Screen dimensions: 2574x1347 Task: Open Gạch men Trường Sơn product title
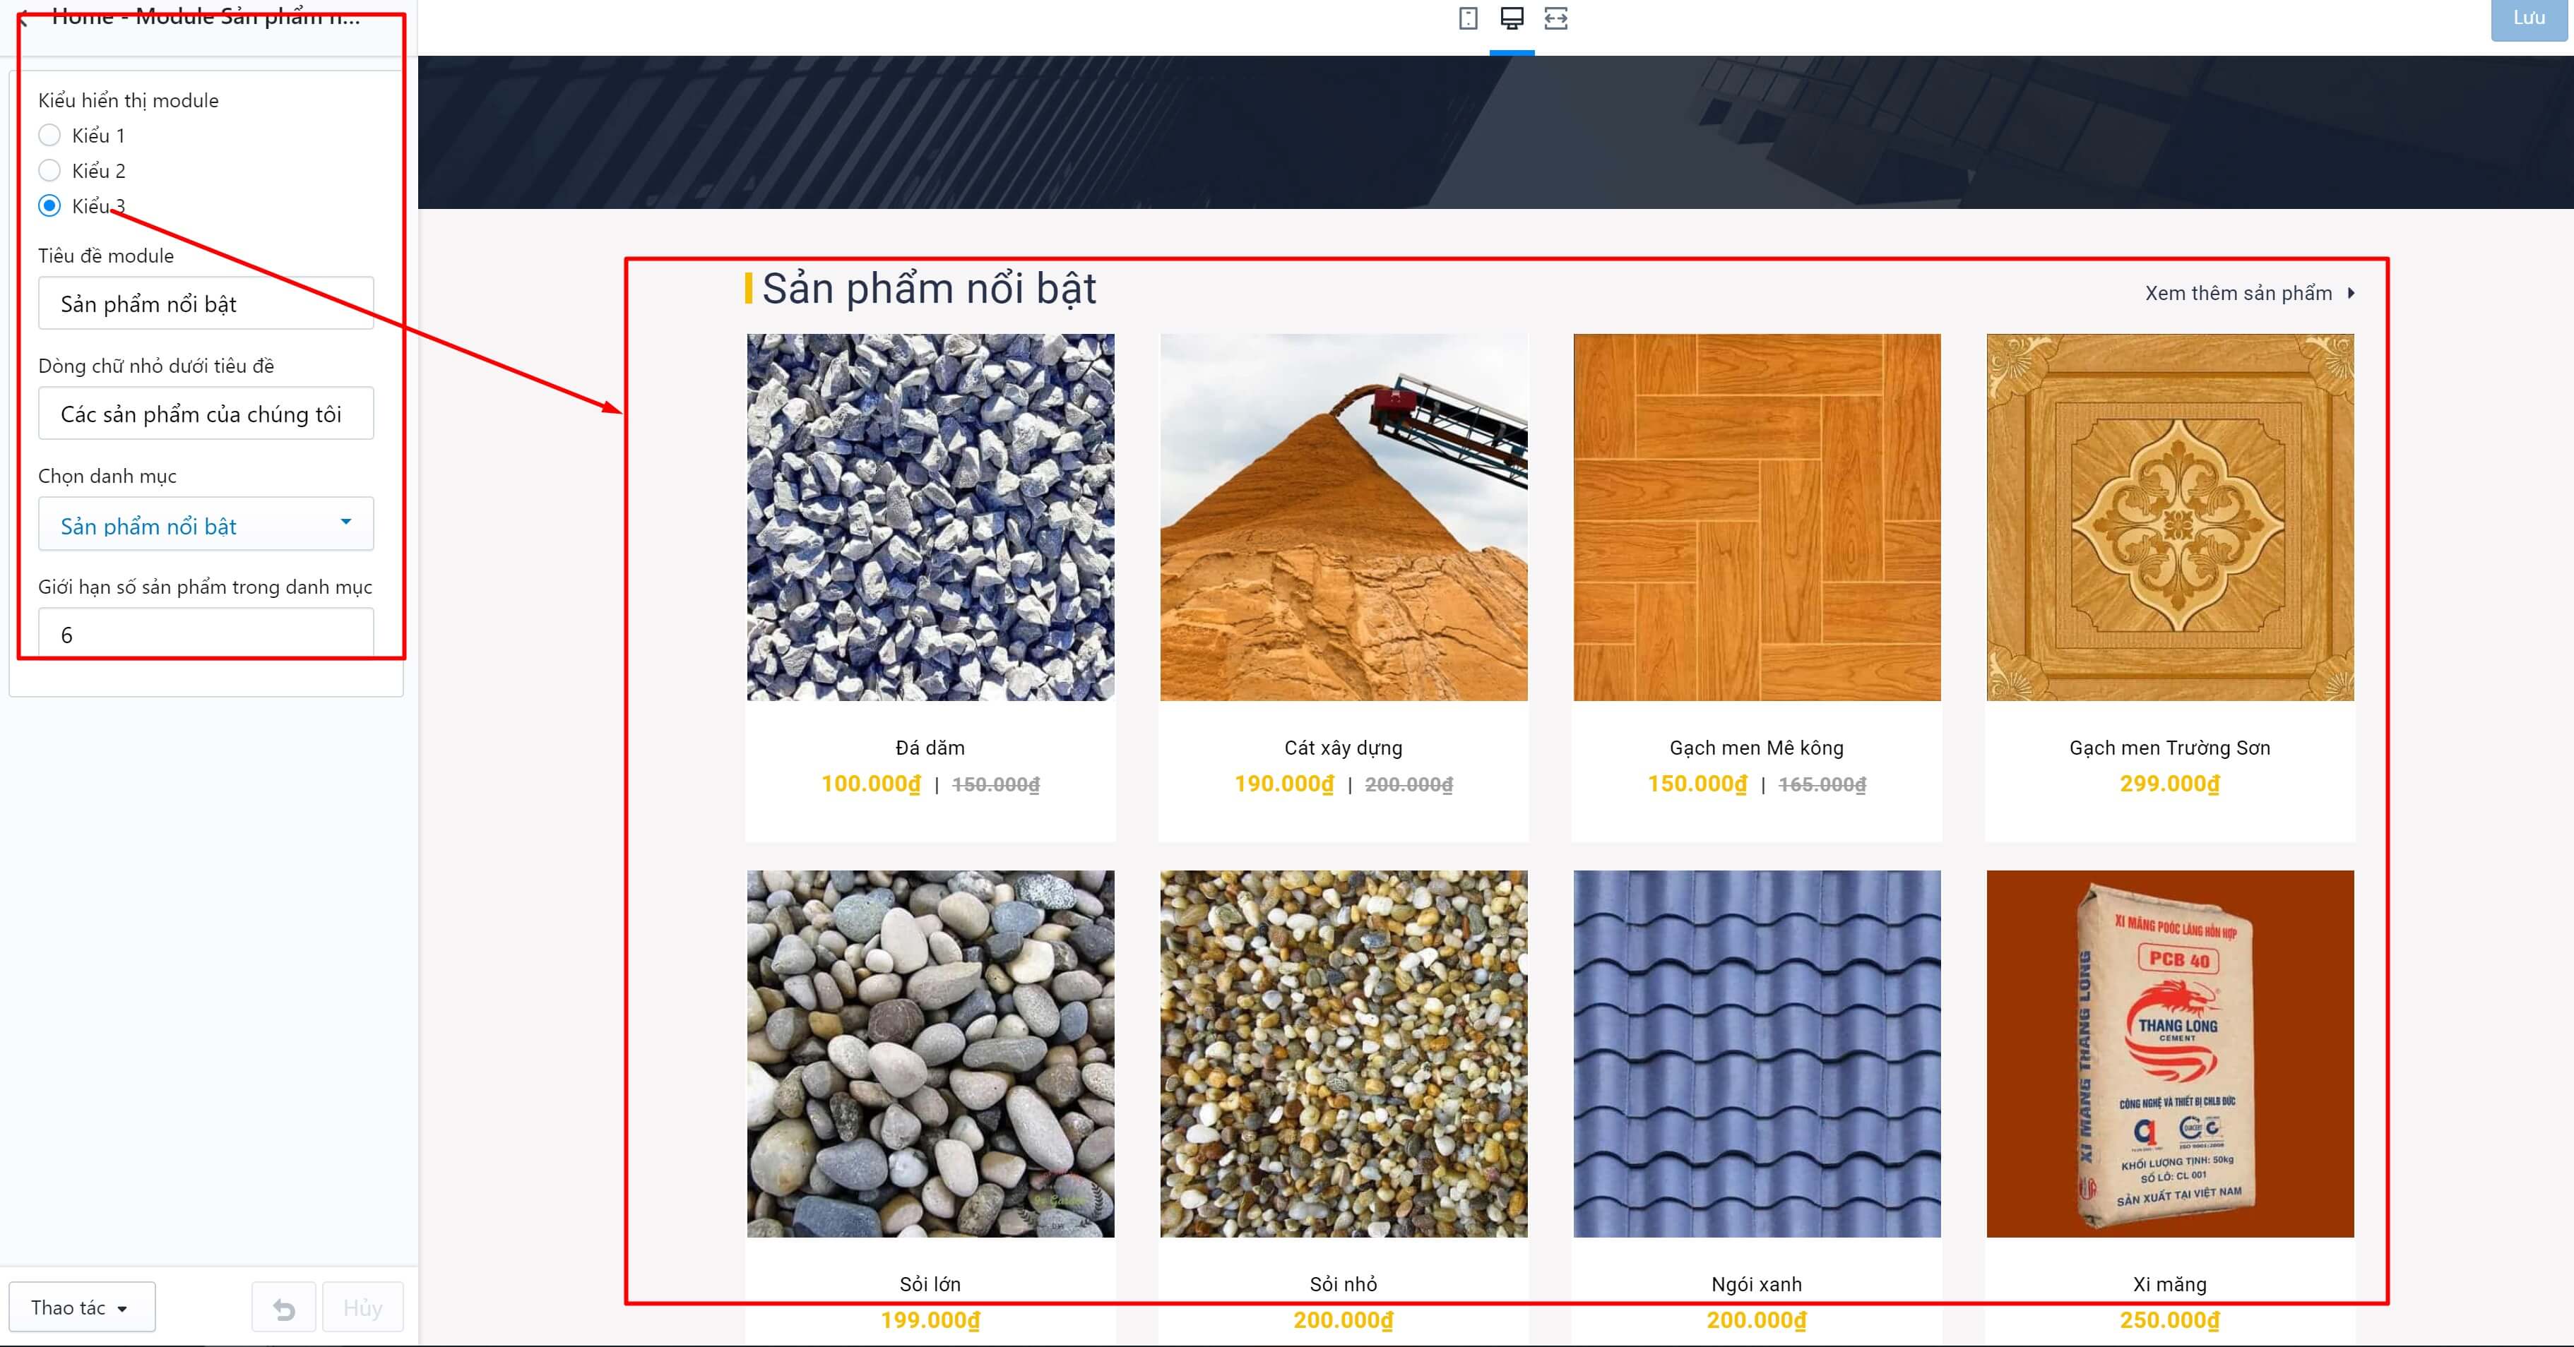2169,748
